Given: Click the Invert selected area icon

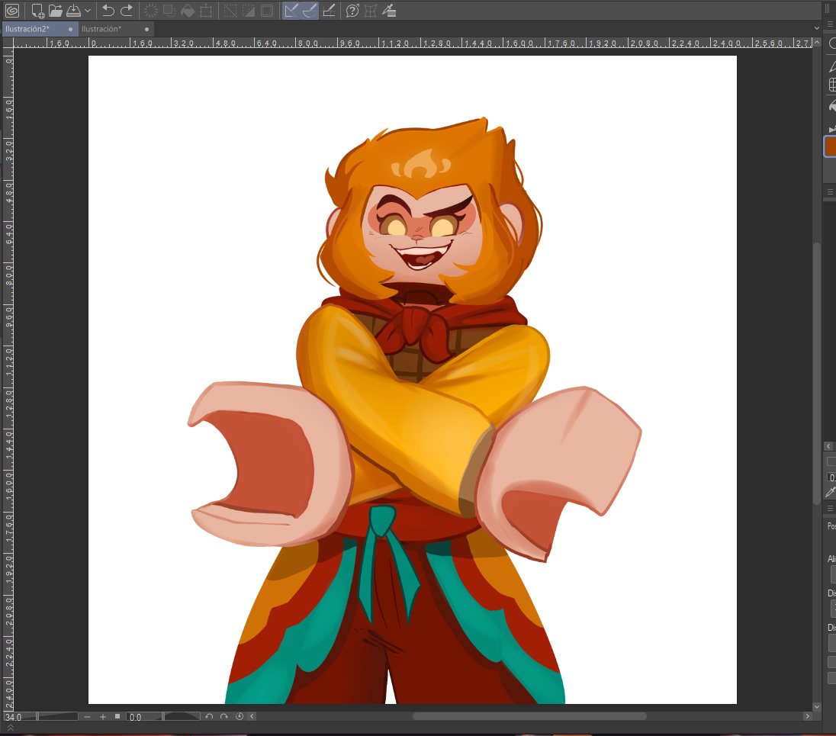Looking at the screenshot, I should tap(249, 10).
